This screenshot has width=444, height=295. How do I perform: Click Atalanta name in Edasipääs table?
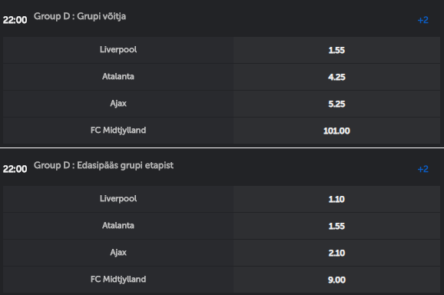click(x=118, y=225)
